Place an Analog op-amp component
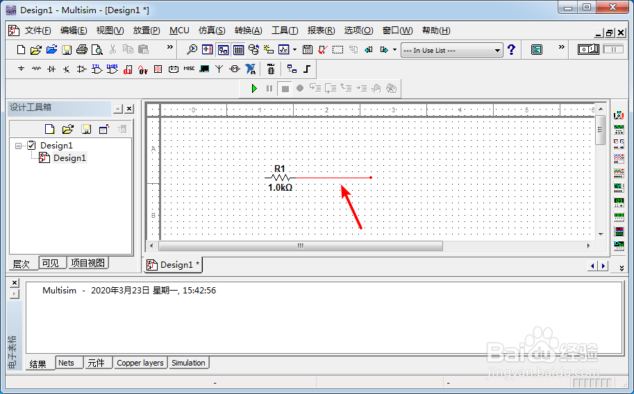The width and height of the screenshot is (634, 394). [x=82, y=69]
